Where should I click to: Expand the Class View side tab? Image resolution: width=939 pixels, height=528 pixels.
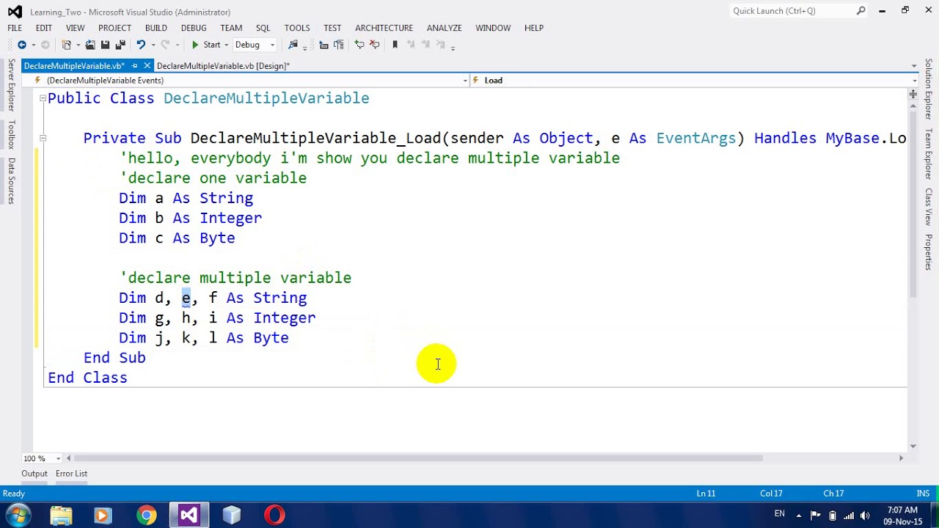(928, 207)
